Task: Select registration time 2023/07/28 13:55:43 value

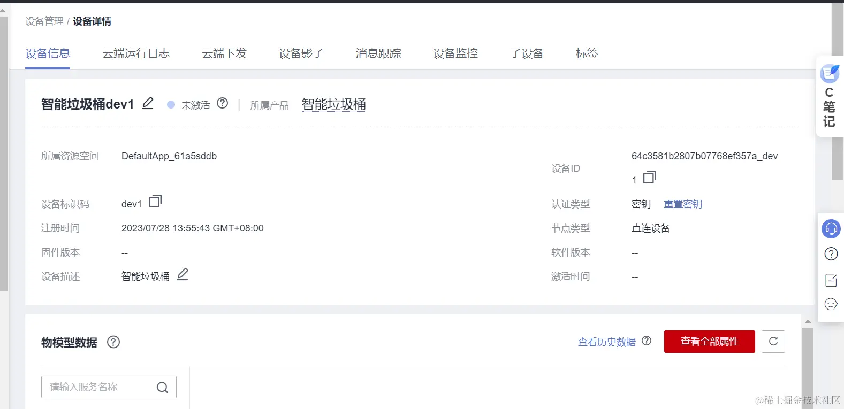Action: tap(193, 228)
